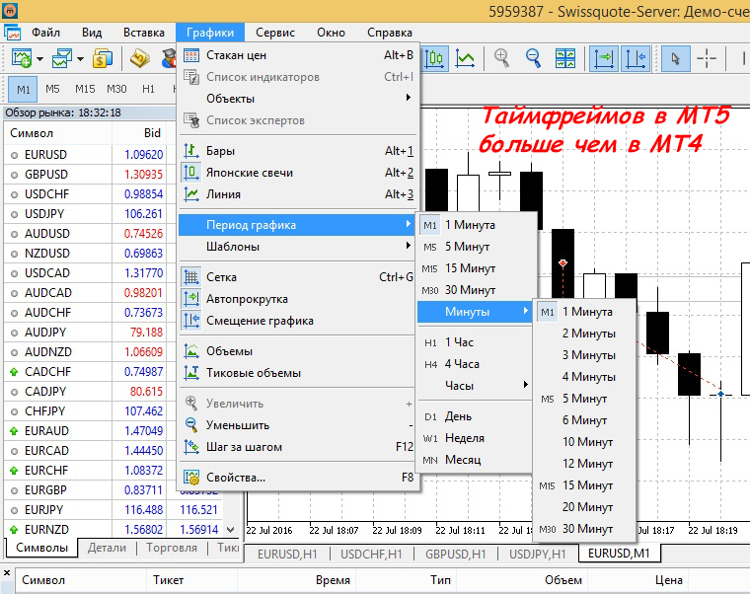Switch to line chart toolbar icon

[x=465, y=58]
